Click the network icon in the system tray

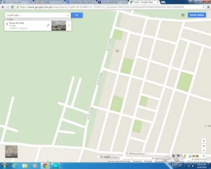click(189, 166)
